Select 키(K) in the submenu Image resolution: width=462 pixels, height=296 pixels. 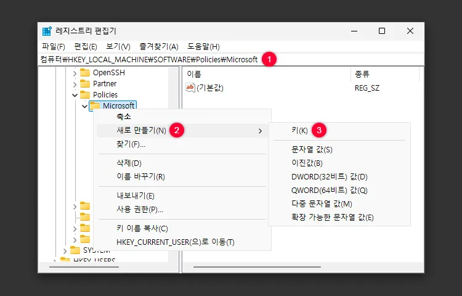pos(339,130)
